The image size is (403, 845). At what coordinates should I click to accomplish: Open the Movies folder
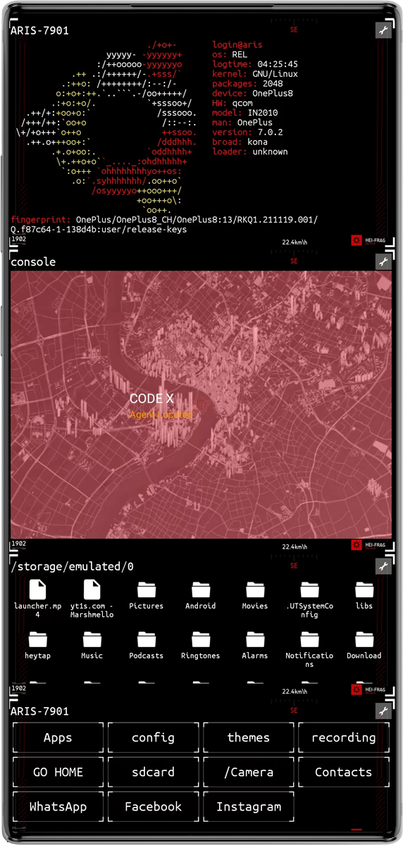[255, 595]
